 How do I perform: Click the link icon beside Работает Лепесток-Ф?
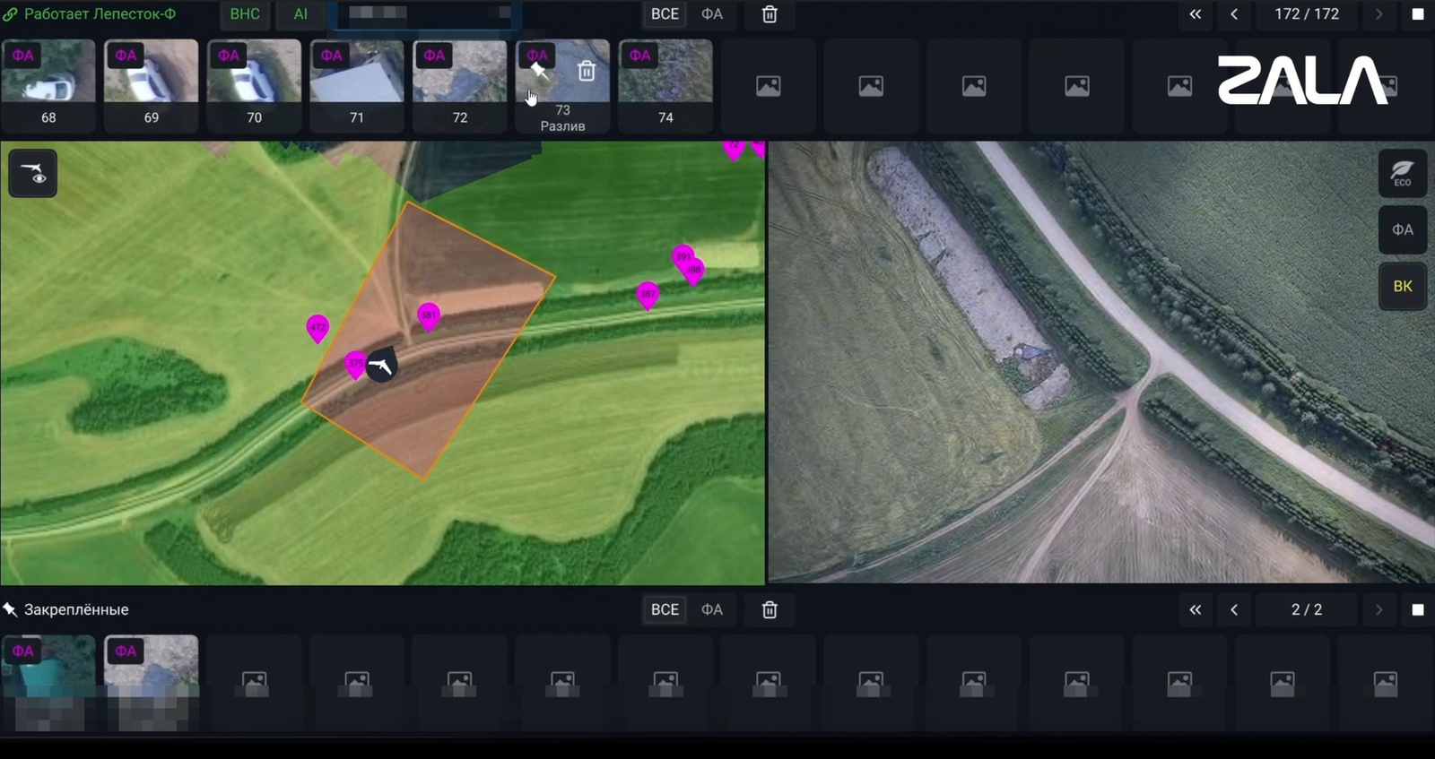click(11, 14)
